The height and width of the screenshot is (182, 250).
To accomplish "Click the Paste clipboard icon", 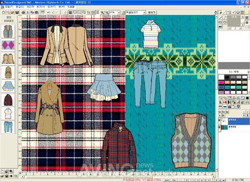I will point(37,12).
